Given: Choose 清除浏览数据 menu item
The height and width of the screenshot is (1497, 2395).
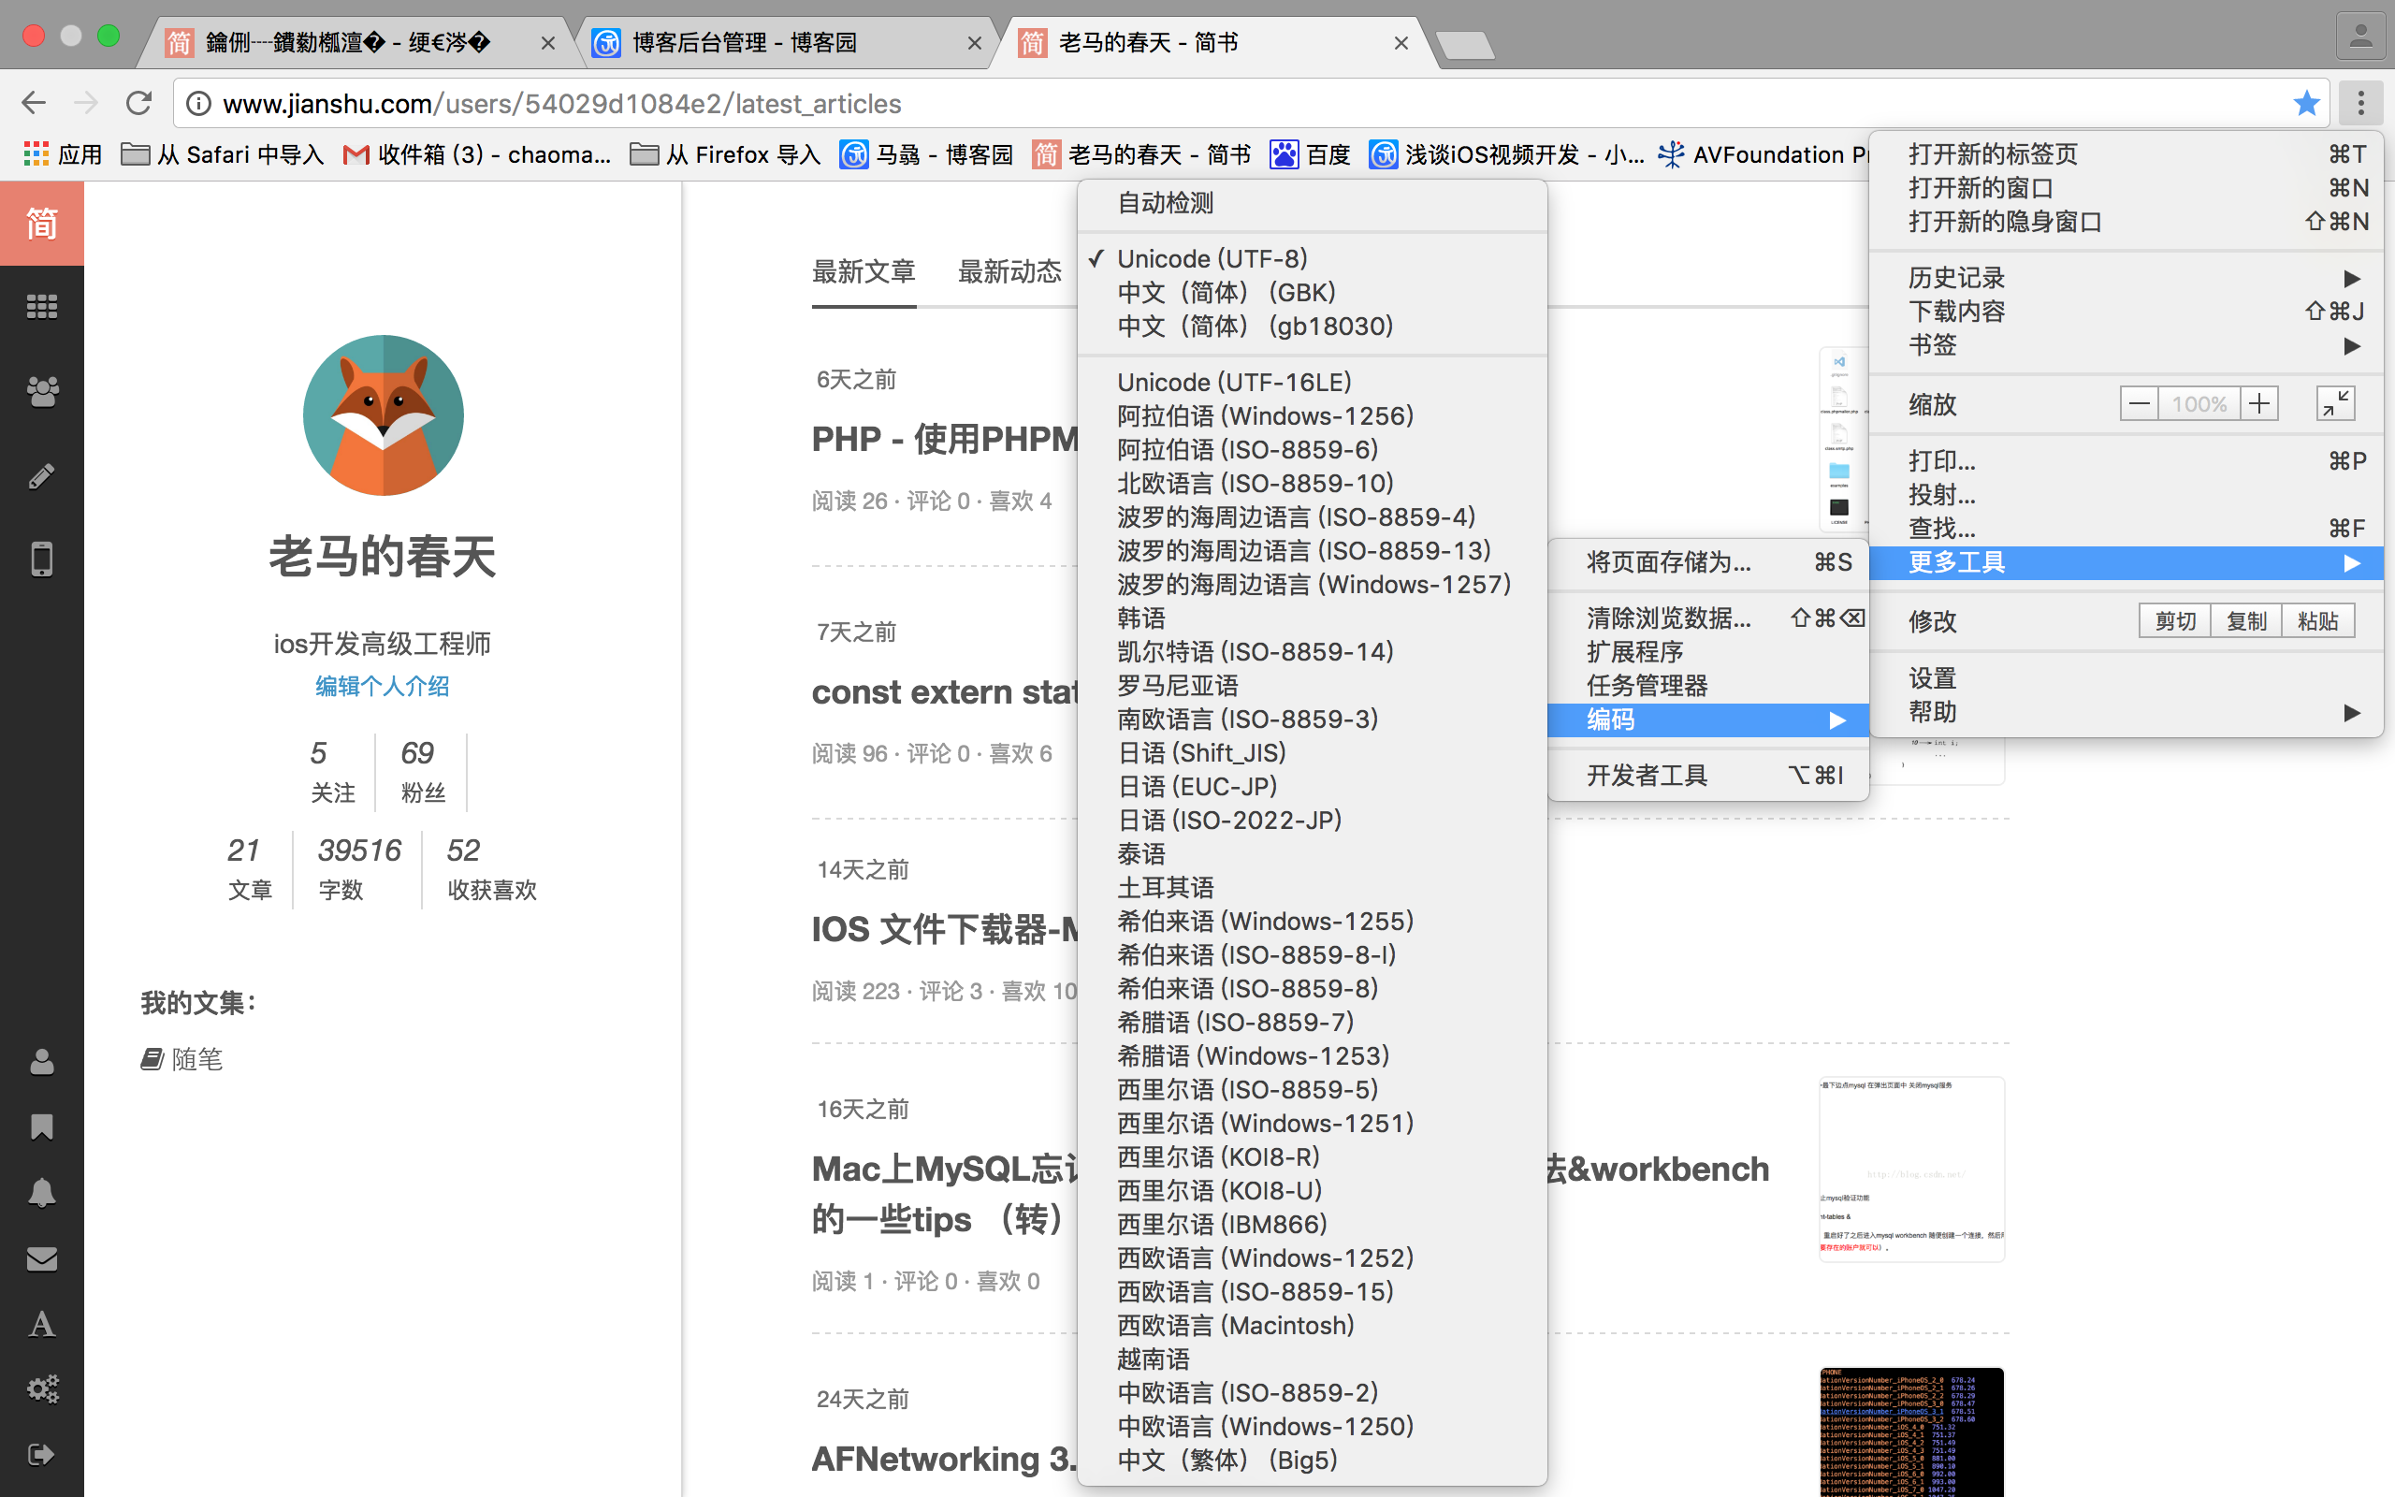Looking at the screenshot, I should (x=1708, y=618).
